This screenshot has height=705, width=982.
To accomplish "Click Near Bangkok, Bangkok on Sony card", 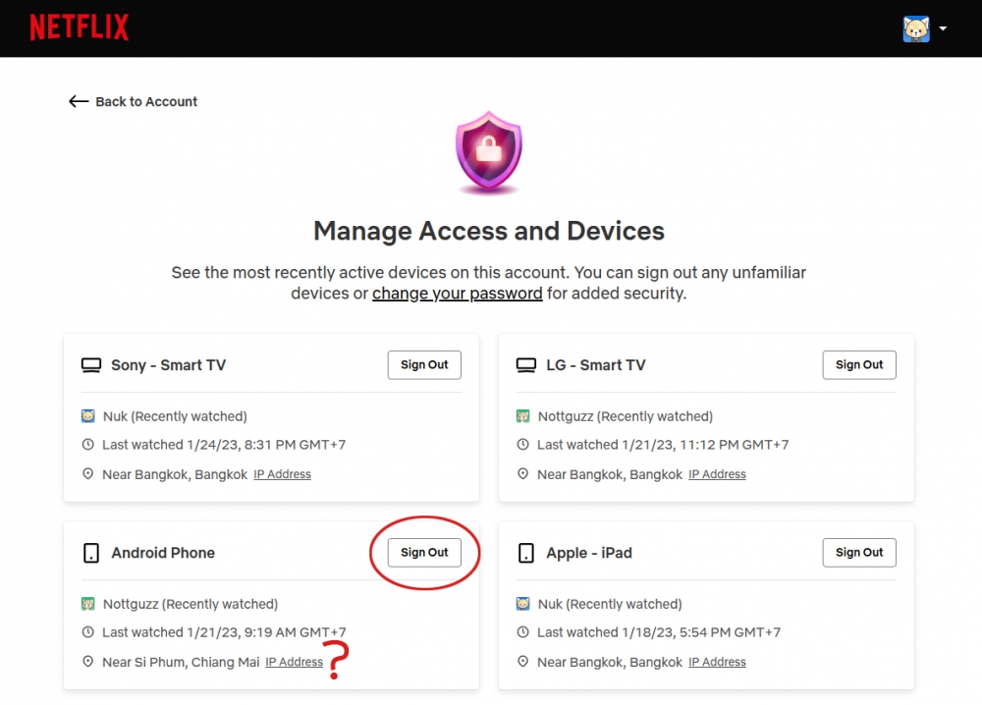I will (175, 474).
